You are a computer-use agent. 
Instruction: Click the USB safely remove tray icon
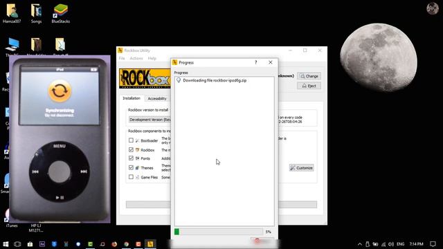tap(368, 244)
